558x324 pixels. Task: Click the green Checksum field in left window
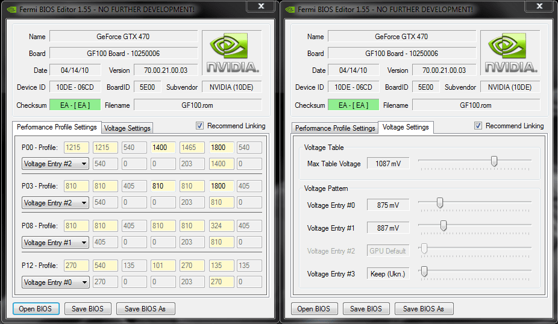pyautogui.click(x=75, y=105)
